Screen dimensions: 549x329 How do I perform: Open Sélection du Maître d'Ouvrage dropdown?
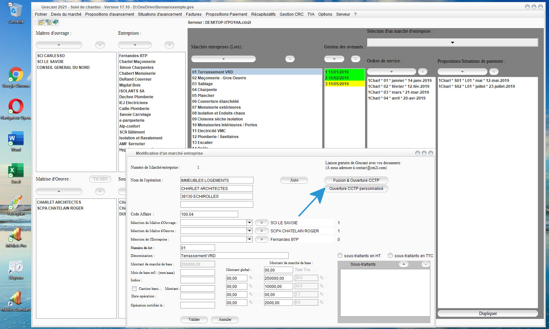pos(249,223)
